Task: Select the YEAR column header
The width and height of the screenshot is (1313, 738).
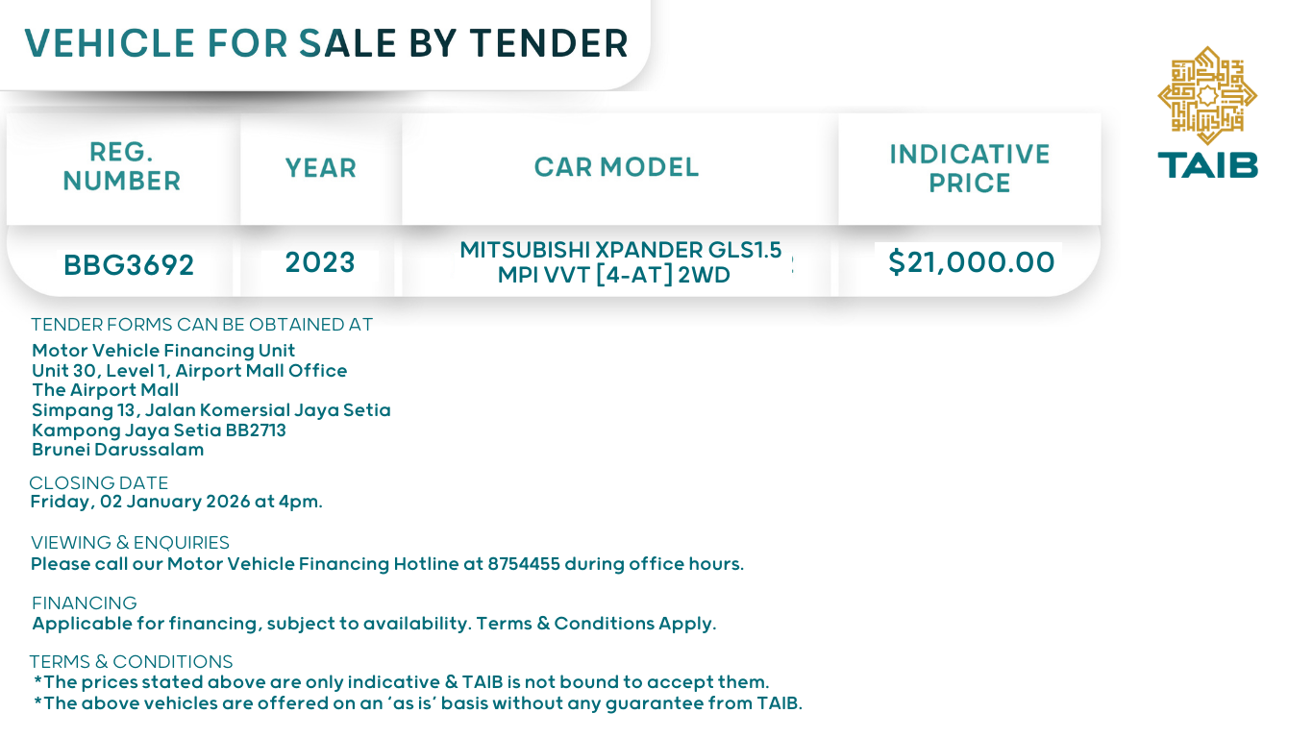Action: tap(320, 168)
